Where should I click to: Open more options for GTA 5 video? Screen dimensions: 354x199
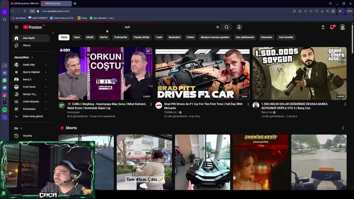(345, 104)
